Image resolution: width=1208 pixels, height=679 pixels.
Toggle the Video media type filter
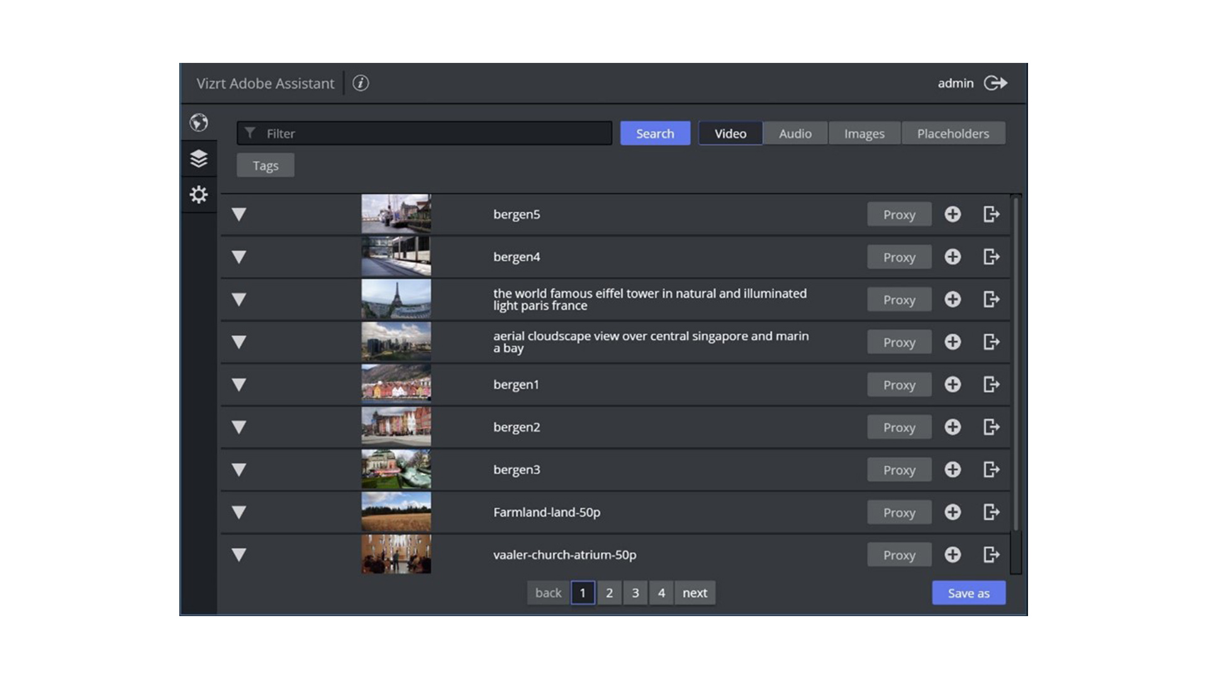tap(730, 133)
